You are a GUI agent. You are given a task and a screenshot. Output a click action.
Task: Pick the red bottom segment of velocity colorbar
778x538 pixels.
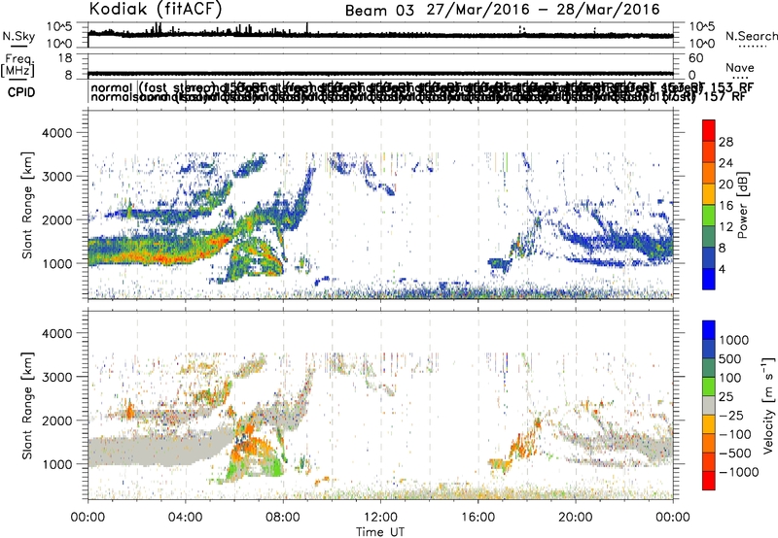click(709, 481)
